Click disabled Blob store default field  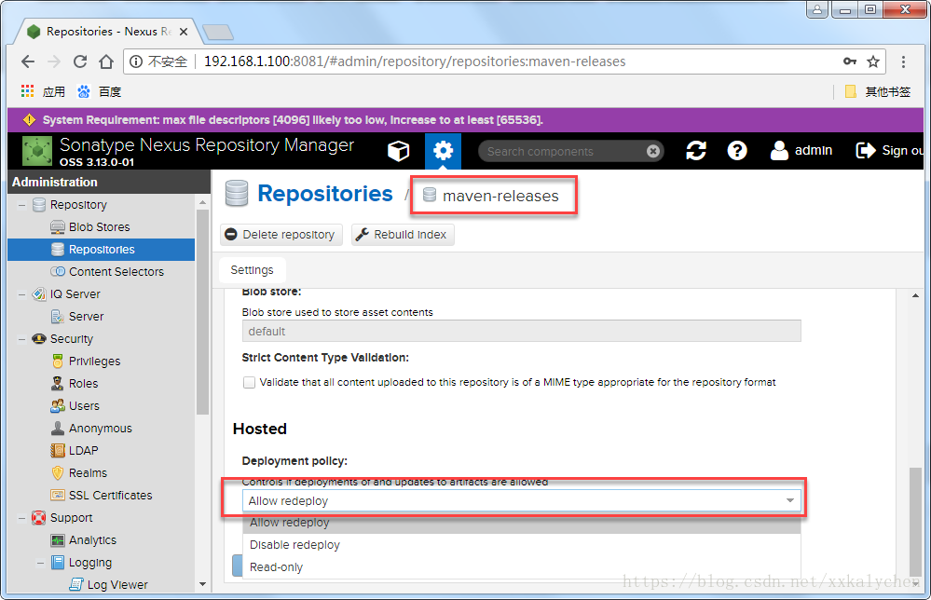pos(521,331)
